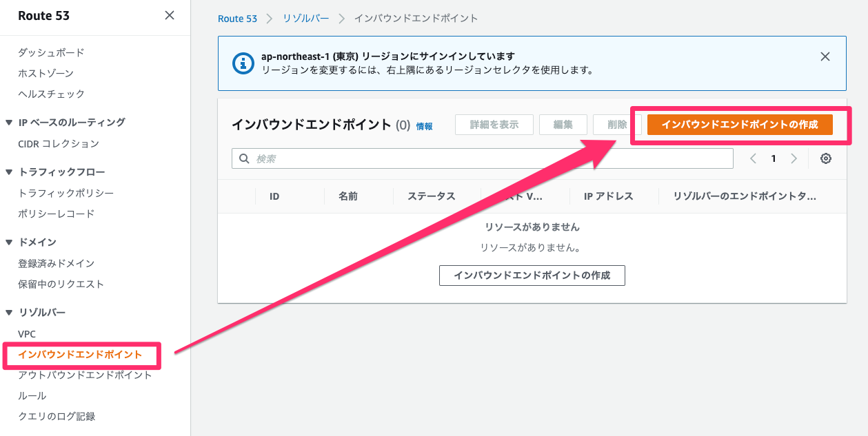Click the search magnifier icon

(x=244, y=158)
